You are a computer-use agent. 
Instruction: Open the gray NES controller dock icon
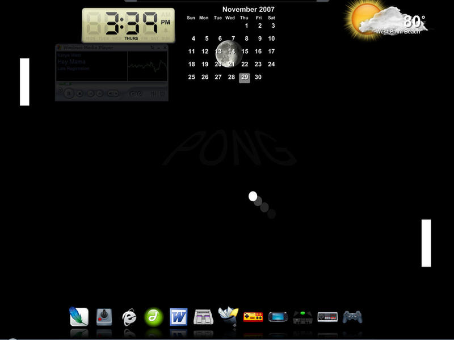[x=327, y=317]
